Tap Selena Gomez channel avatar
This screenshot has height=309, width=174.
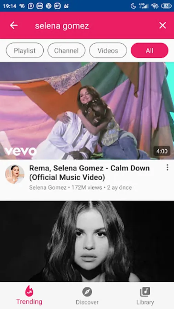click(14, 174)
